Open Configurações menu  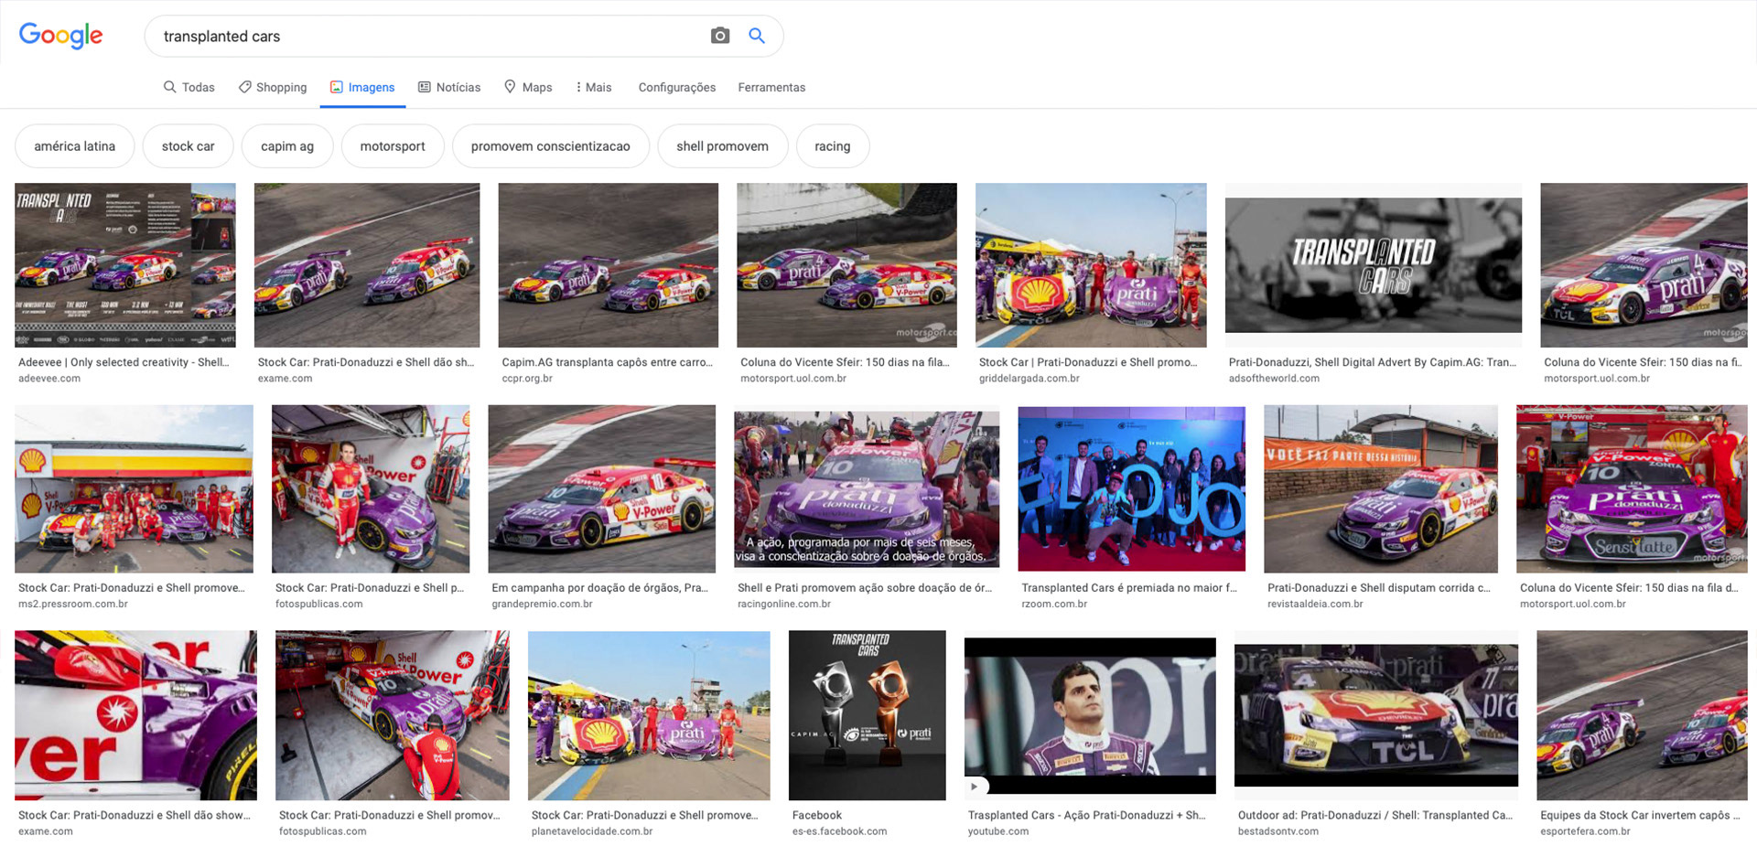677,87
